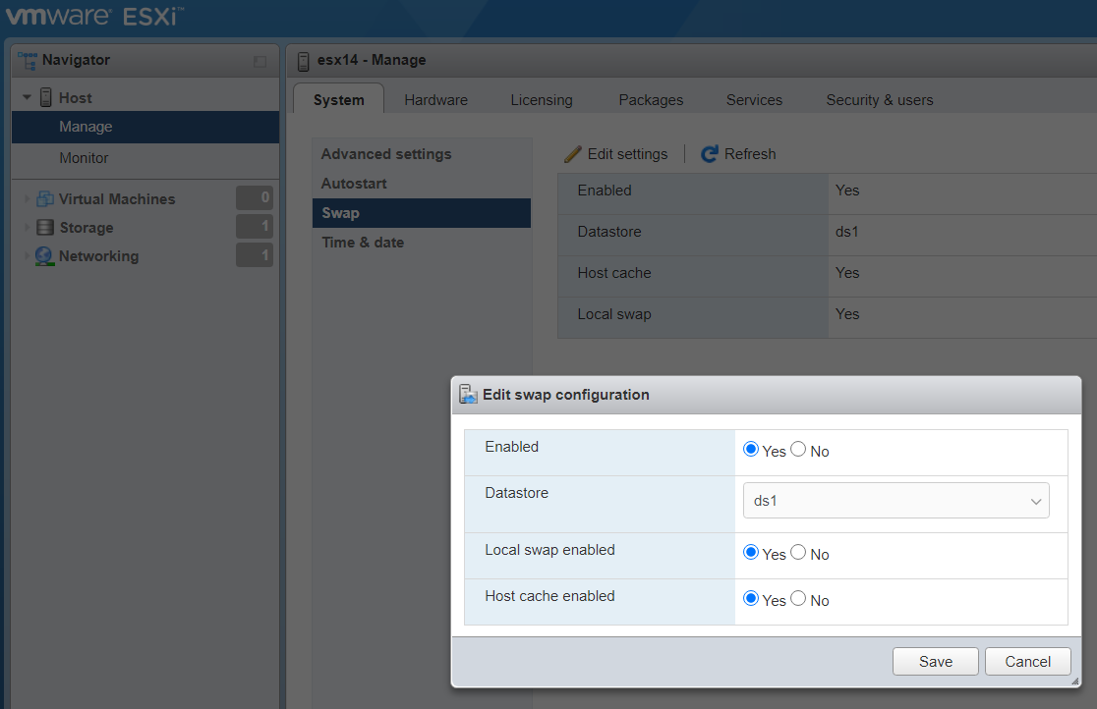The width and height of the screenshot is (1097, 709).
Task: Open Advanced settings in System menu
Action: click(421, 154)
